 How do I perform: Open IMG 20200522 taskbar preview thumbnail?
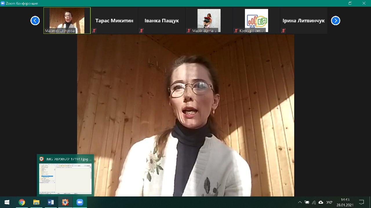coord(66,175)
